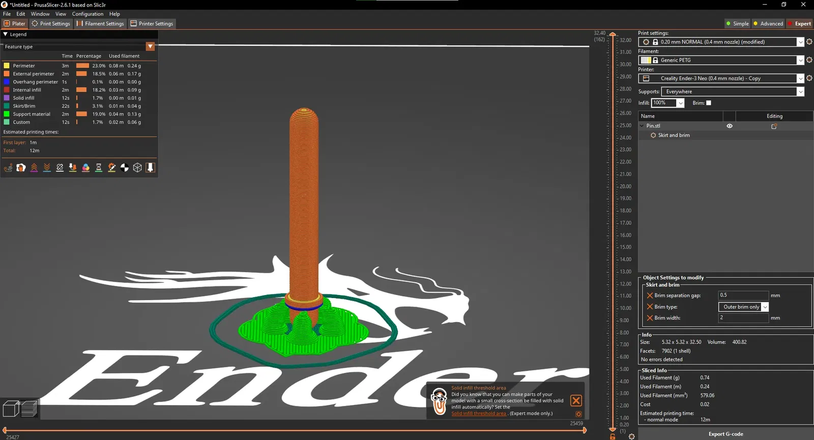
Task: Switch to the Filament Settings tab
Action: click(100, 23)
